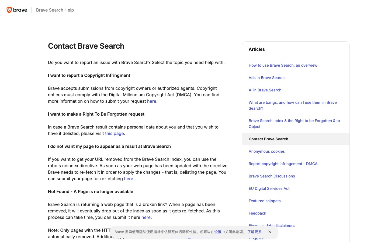The height and width of the screenshot is (242, 388).
Task: Click the 'Articles' sidebar heading
Action: [x=257, y=49]
